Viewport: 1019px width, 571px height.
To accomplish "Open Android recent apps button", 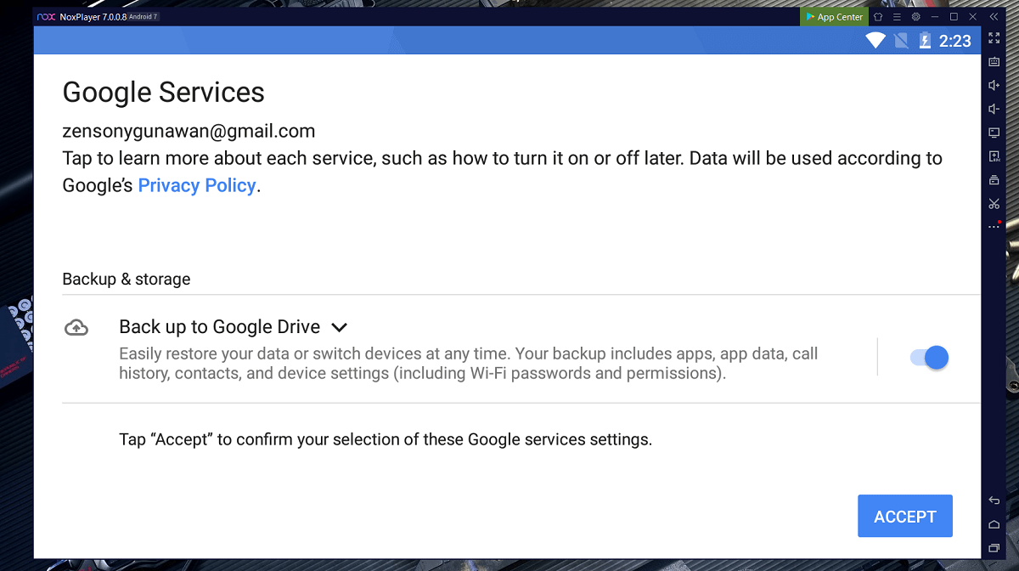I will pos(994,548).
